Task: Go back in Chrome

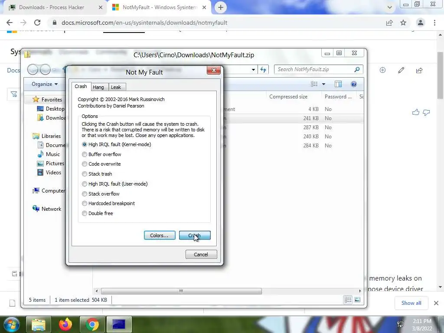Action: point(10,23)
